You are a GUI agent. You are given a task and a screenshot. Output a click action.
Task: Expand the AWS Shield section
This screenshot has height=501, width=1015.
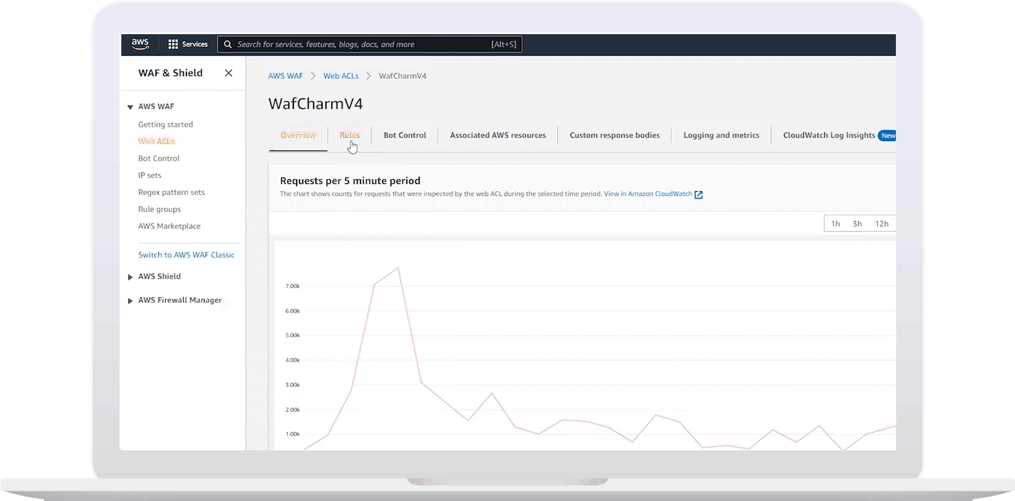click(130, 277)
